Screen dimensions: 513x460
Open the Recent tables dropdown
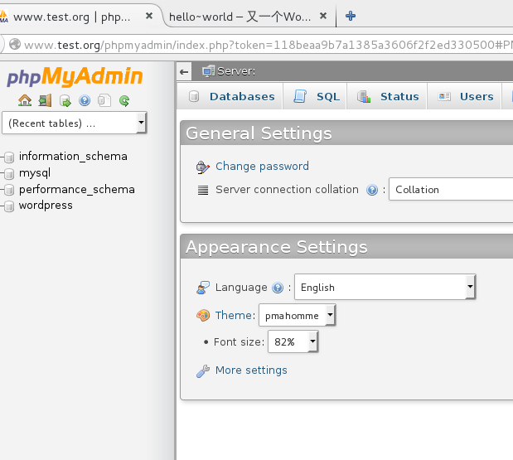(75, 123)
